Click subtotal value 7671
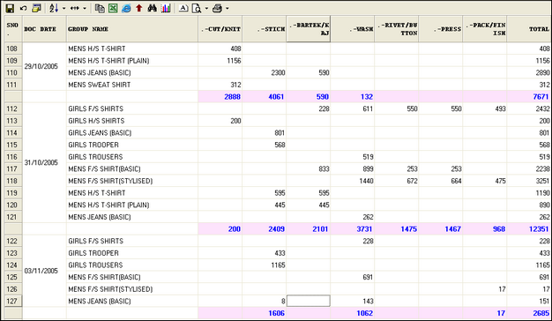Image resolution: width=552 pixels, height=321 pixels. [541, 97]
